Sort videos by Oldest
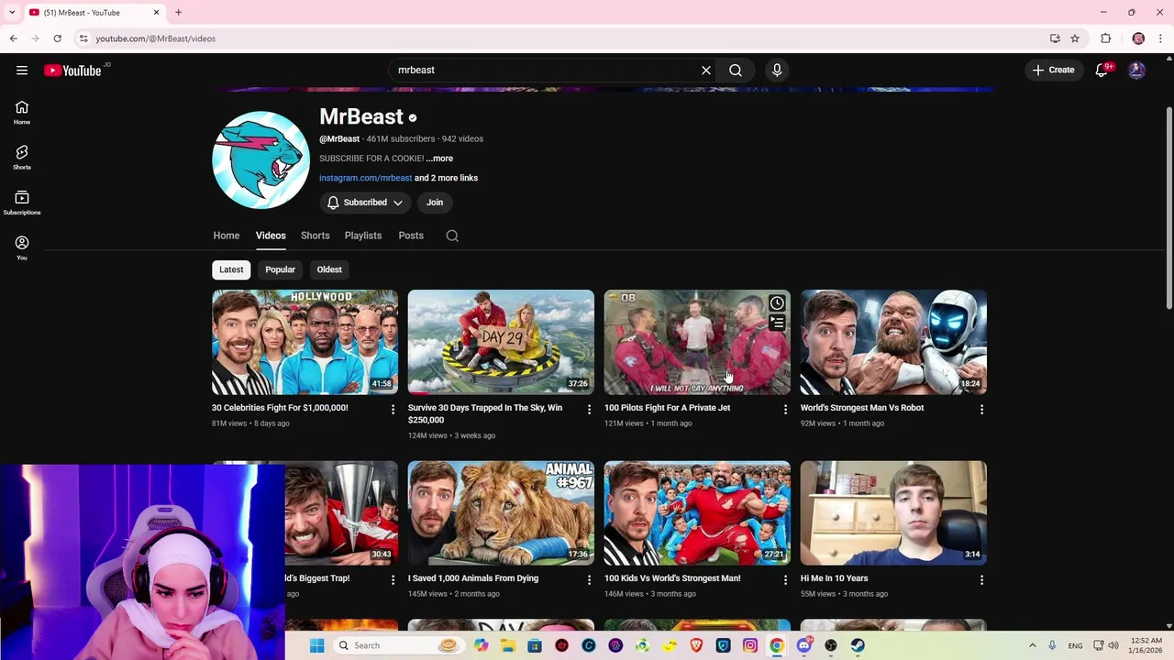Viewport: 1174px width, 660px height. (x=329, y=269)
